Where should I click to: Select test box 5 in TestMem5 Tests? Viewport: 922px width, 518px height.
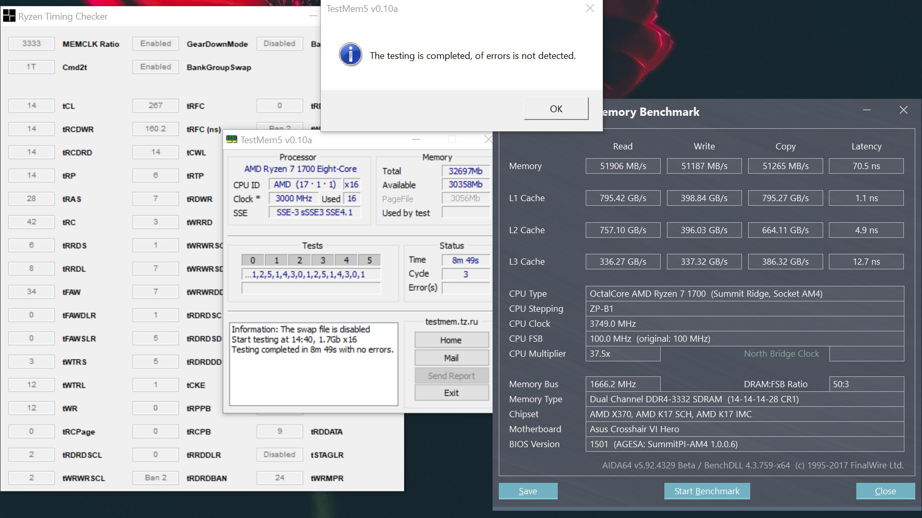pos(369,260)
